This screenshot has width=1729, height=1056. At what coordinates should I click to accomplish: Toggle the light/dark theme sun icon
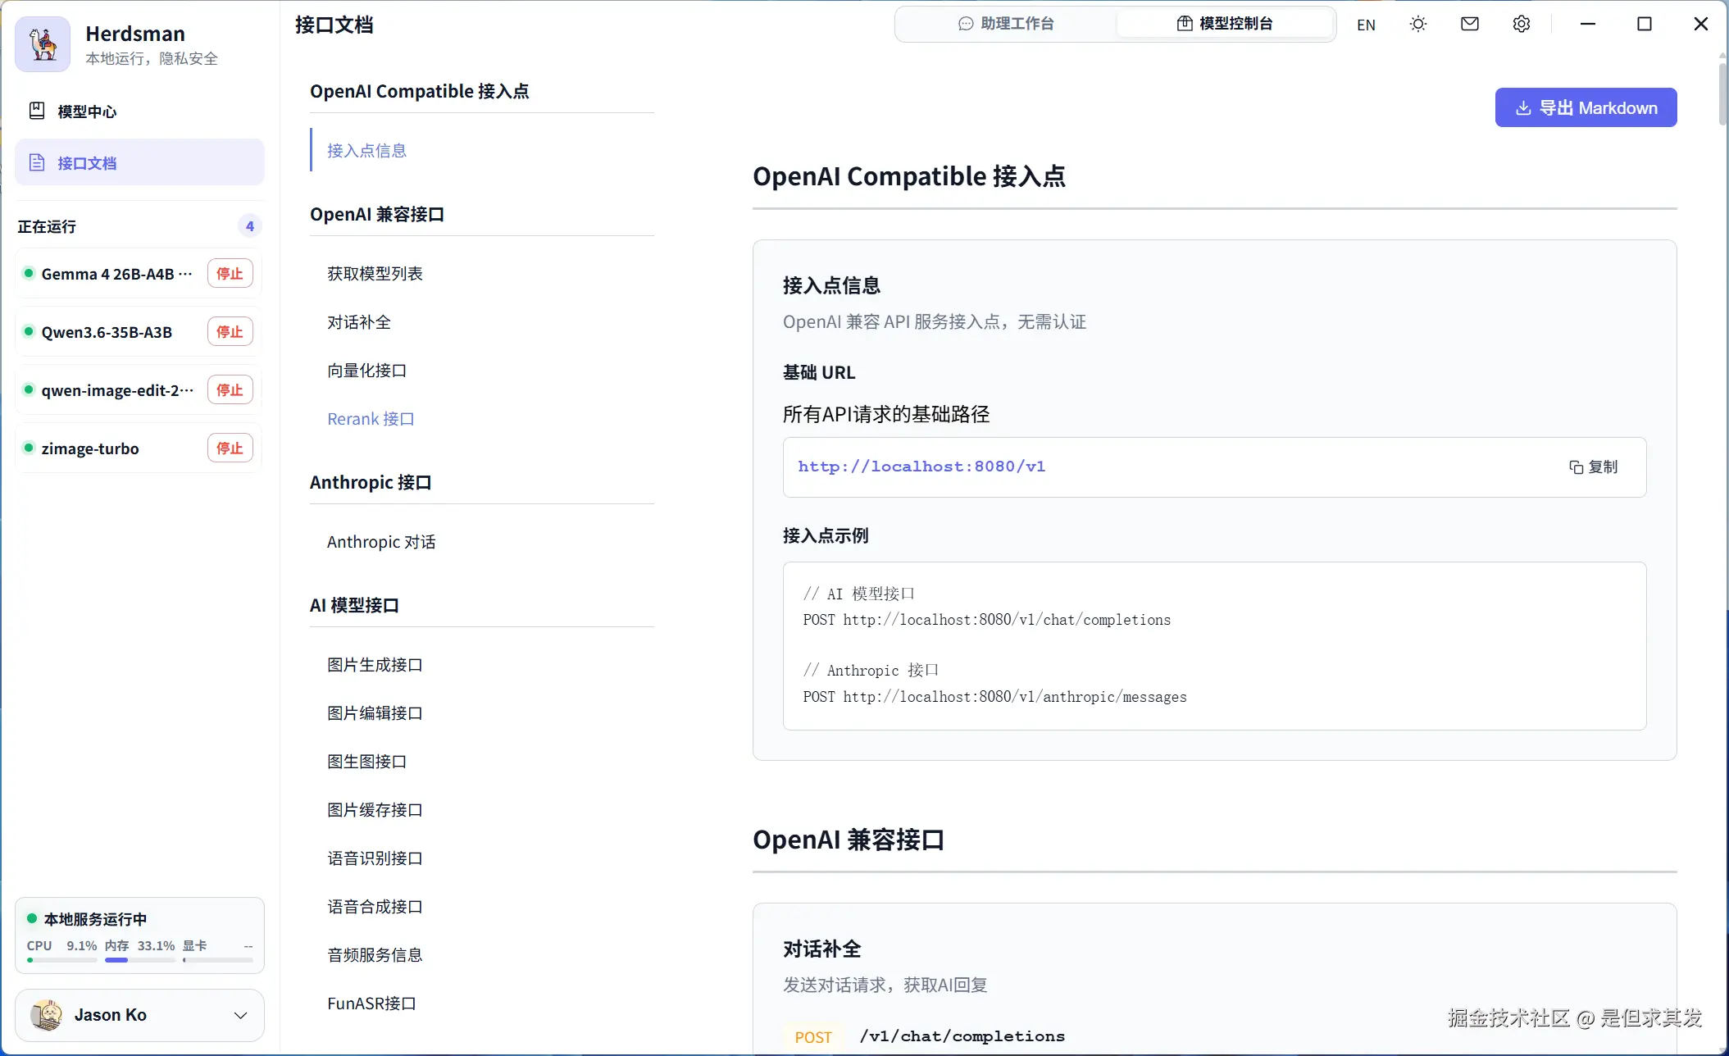pyautogui.click(x=1418, y=25)
